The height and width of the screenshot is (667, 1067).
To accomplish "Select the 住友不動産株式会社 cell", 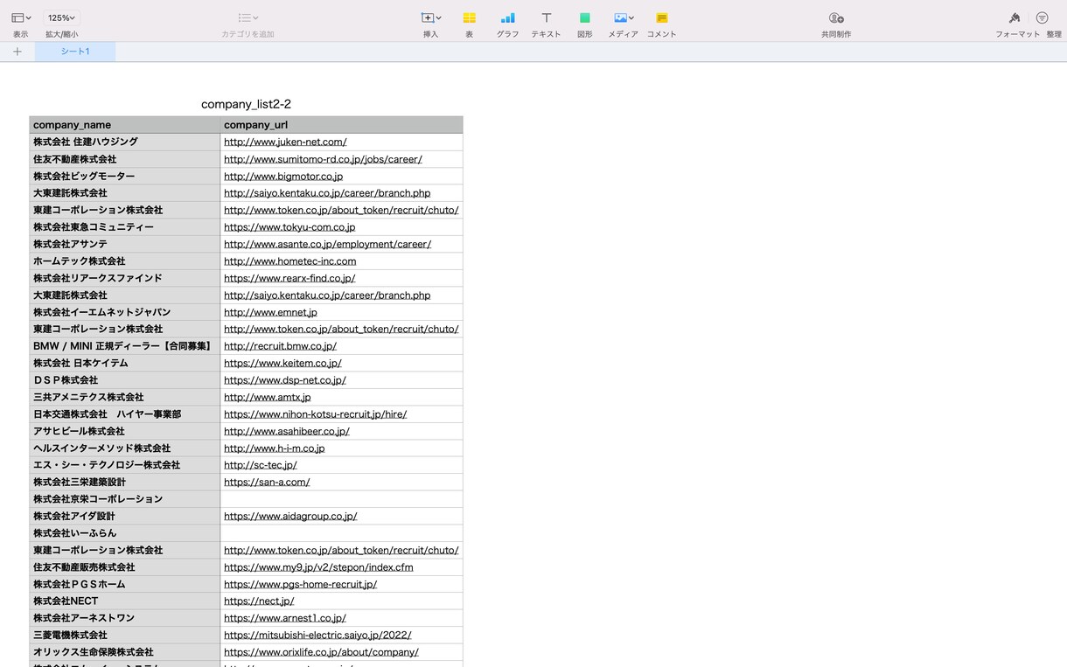I will coord(125,159).
